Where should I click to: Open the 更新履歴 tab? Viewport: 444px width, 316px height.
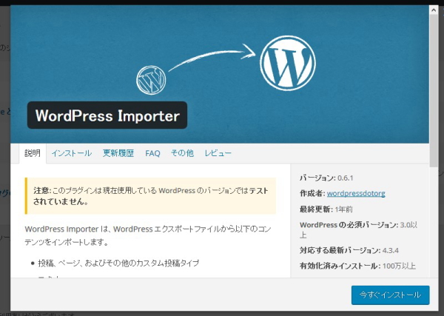pyautogui.click(x=118, y=153)
